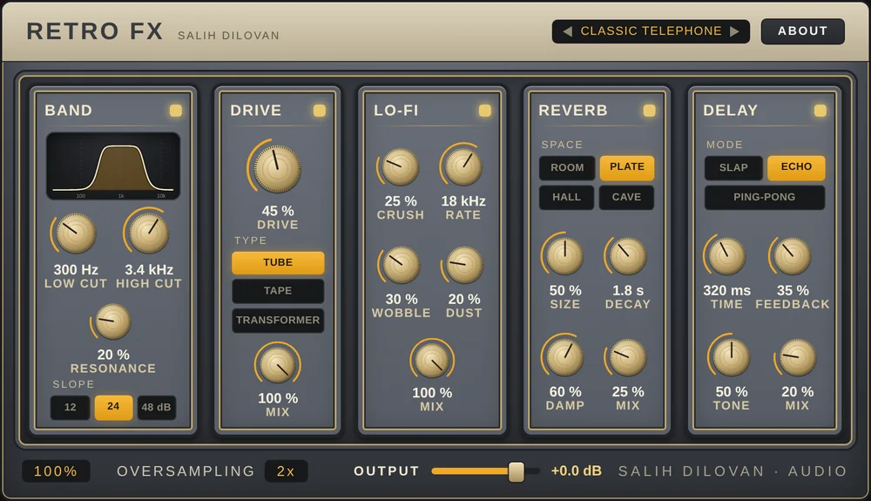Click the Output slider yellow track
This screenshot has height=501, width=871.
pos(470,471)
